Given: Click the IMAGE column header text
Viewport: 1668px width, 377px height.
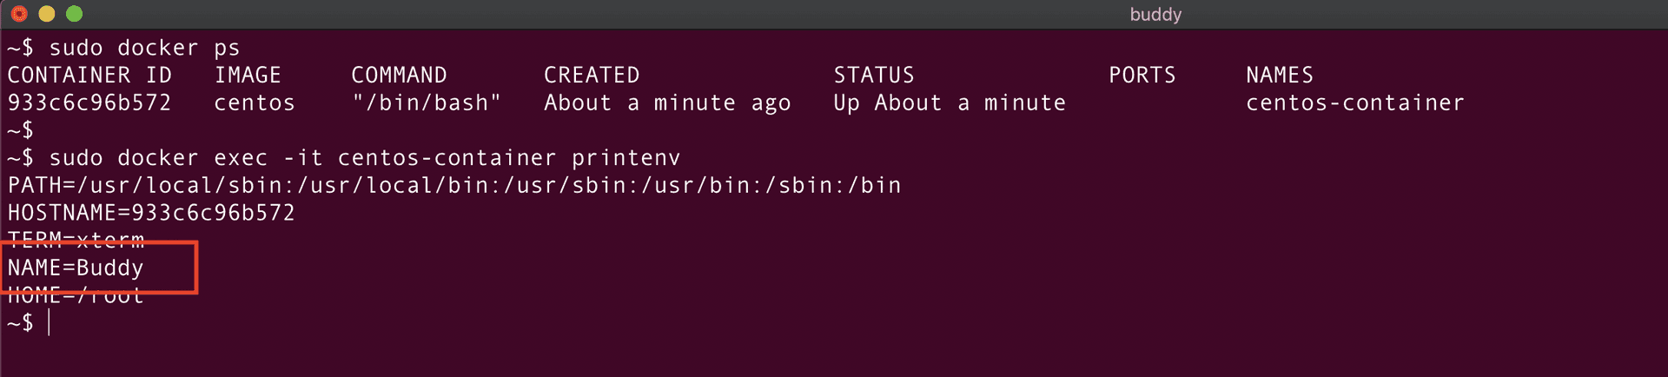Looking at the screenshot, I should click(248, 76).
